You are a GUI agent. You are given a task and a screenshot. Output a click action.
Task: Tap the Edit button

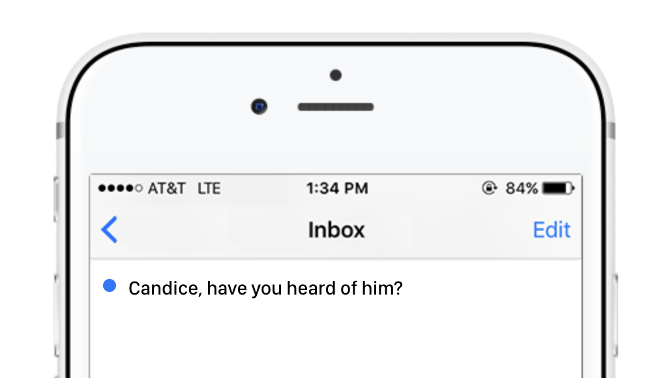pyautogui.click(x=552, y=230)
